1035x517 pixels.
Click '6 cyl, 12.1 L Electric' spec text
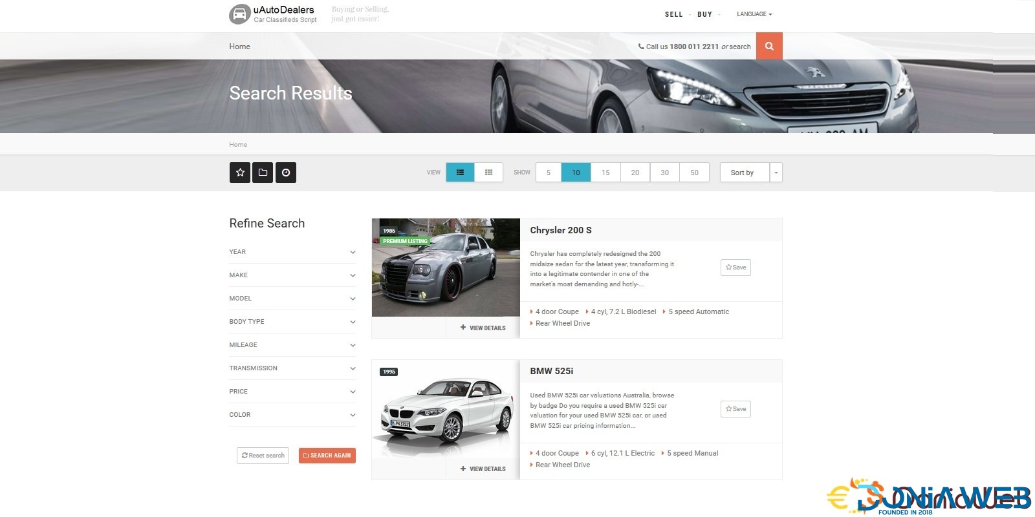(623, 454)
